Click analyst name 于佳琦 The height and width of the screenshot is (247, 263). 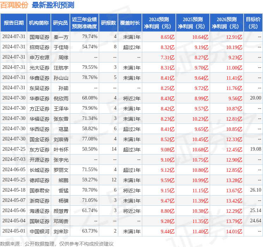[61, 47]
